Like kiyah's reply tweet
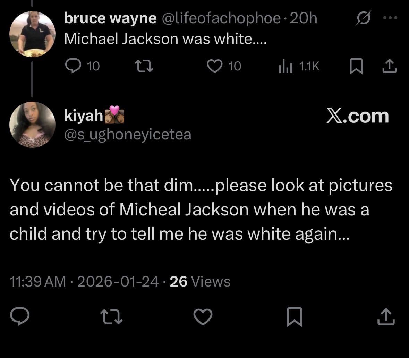Screen dimensions: 409x358 coord(203,317)
